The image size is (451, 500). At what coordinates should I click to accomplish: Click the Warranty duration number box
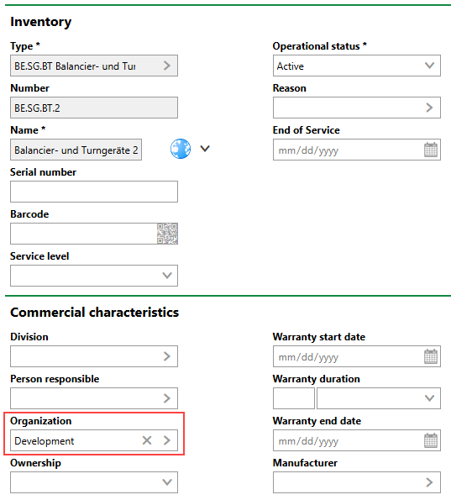pos(294,398)
